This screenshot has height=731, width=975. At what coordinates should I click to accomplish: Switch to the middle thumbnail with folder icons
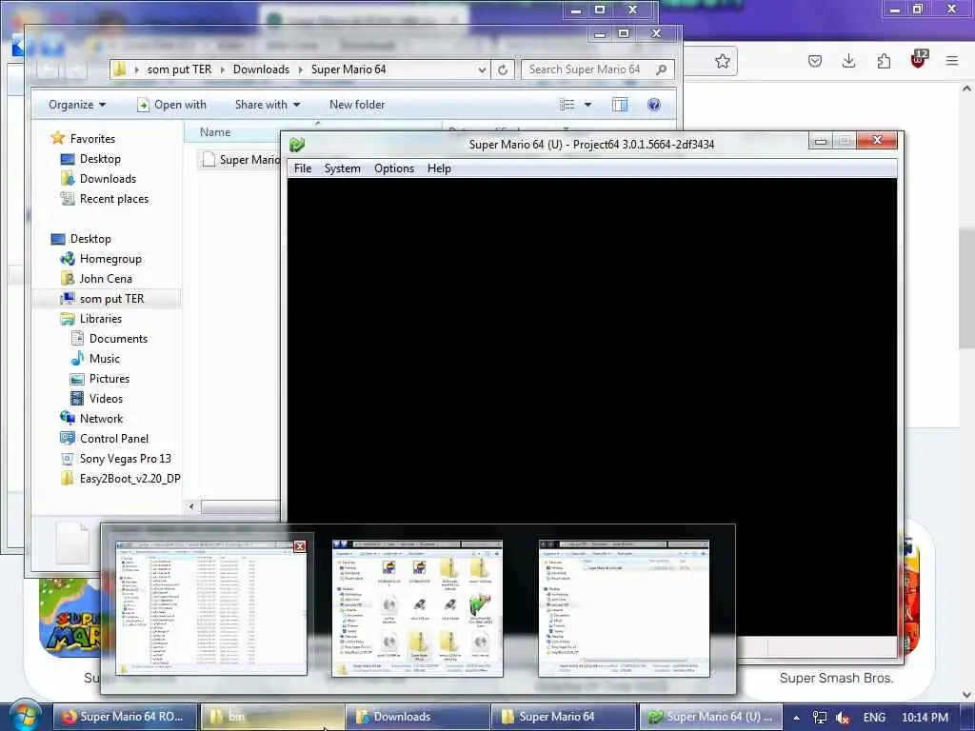pos(417,608)
